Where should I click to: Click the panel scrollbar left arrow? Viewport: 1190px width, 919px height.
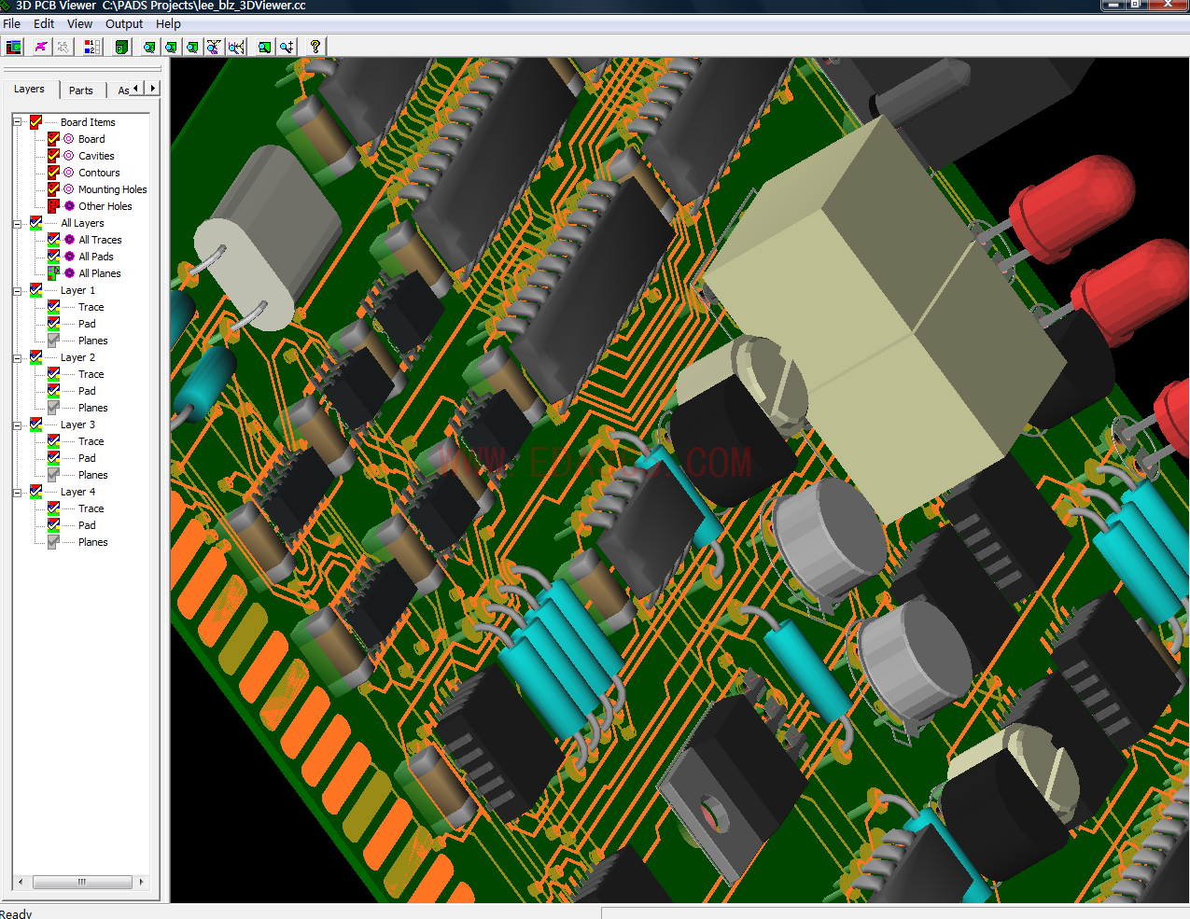21,882
